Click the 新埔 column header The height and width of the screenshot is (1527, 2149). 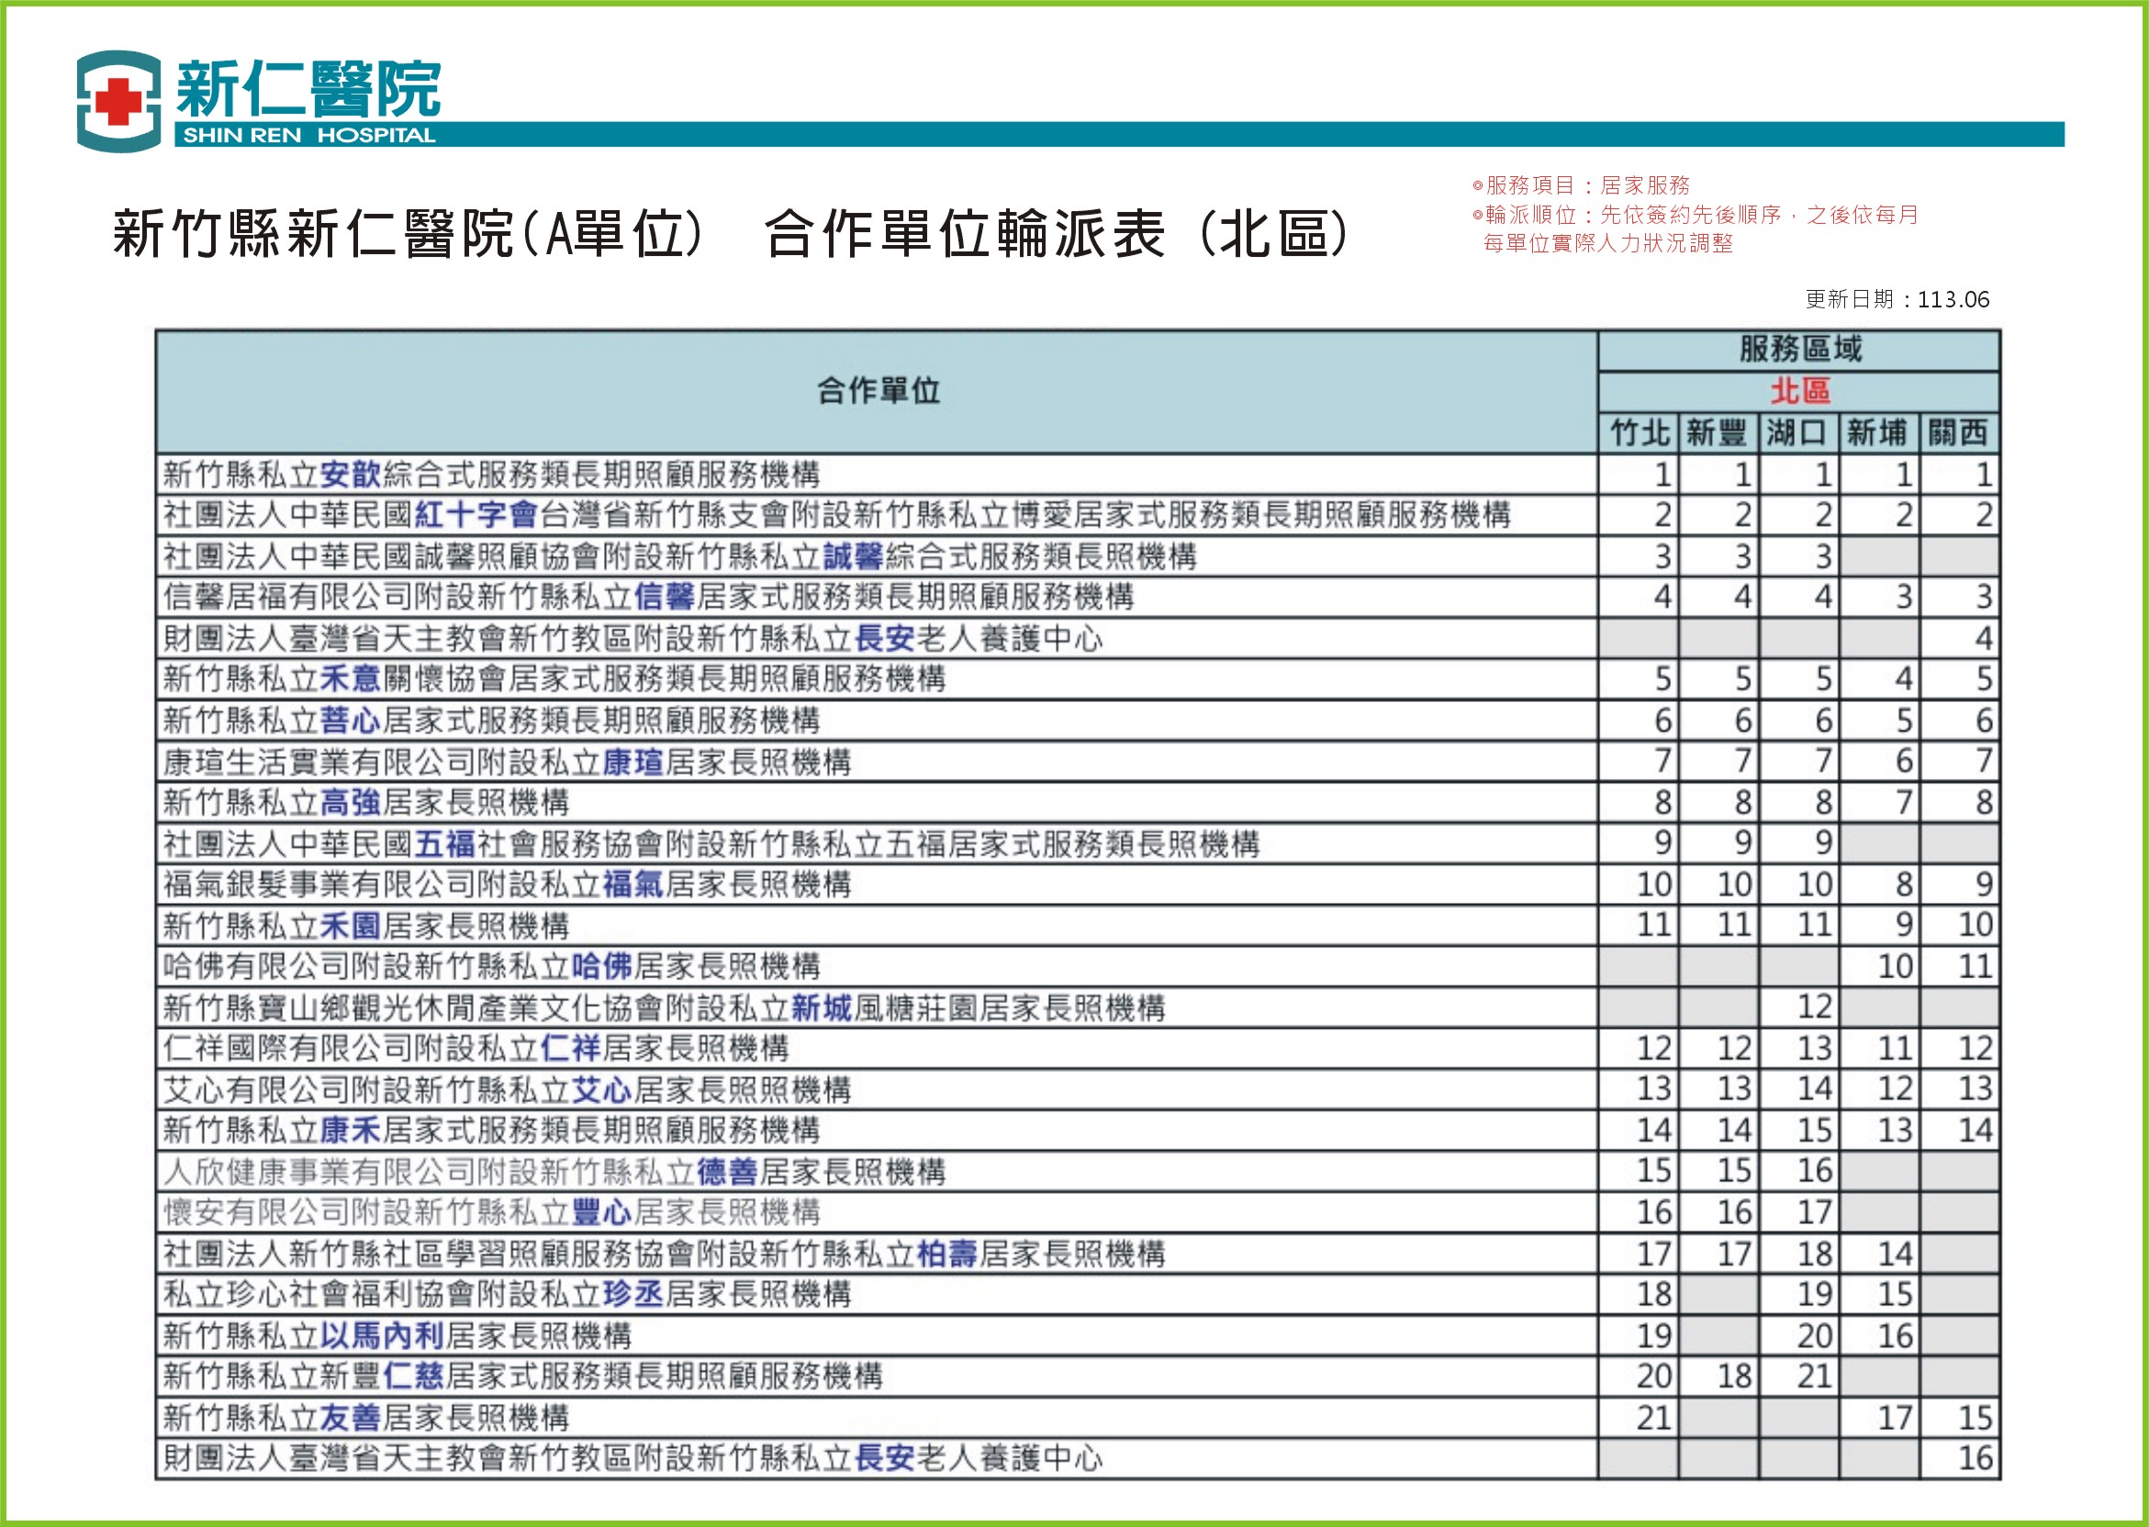click(x=1878, y=432)
